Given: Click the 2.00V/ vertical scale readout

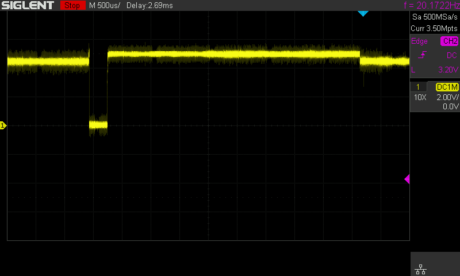Looking at the screenshot, I should click(447, 97).
